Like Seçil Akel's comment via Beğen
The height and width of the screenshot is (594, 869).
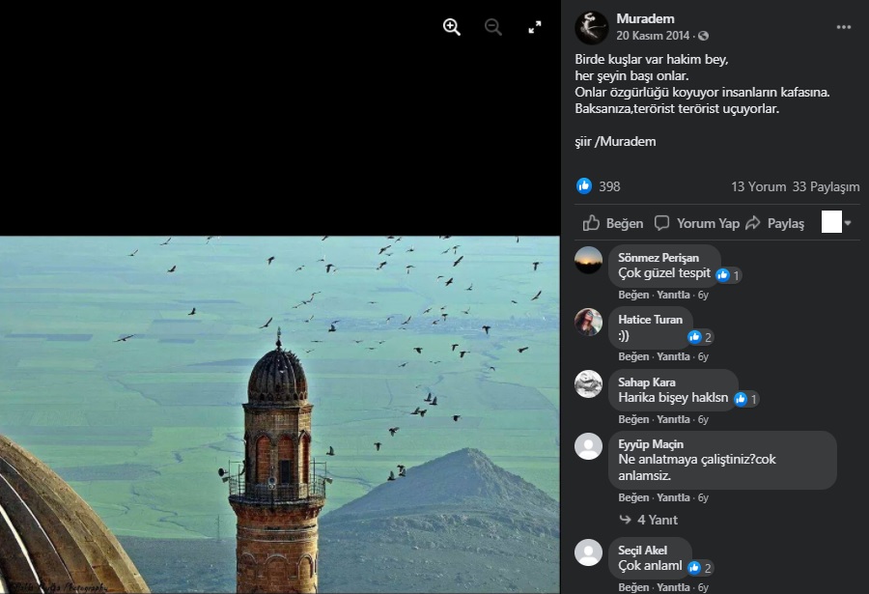tap(633, 587)
